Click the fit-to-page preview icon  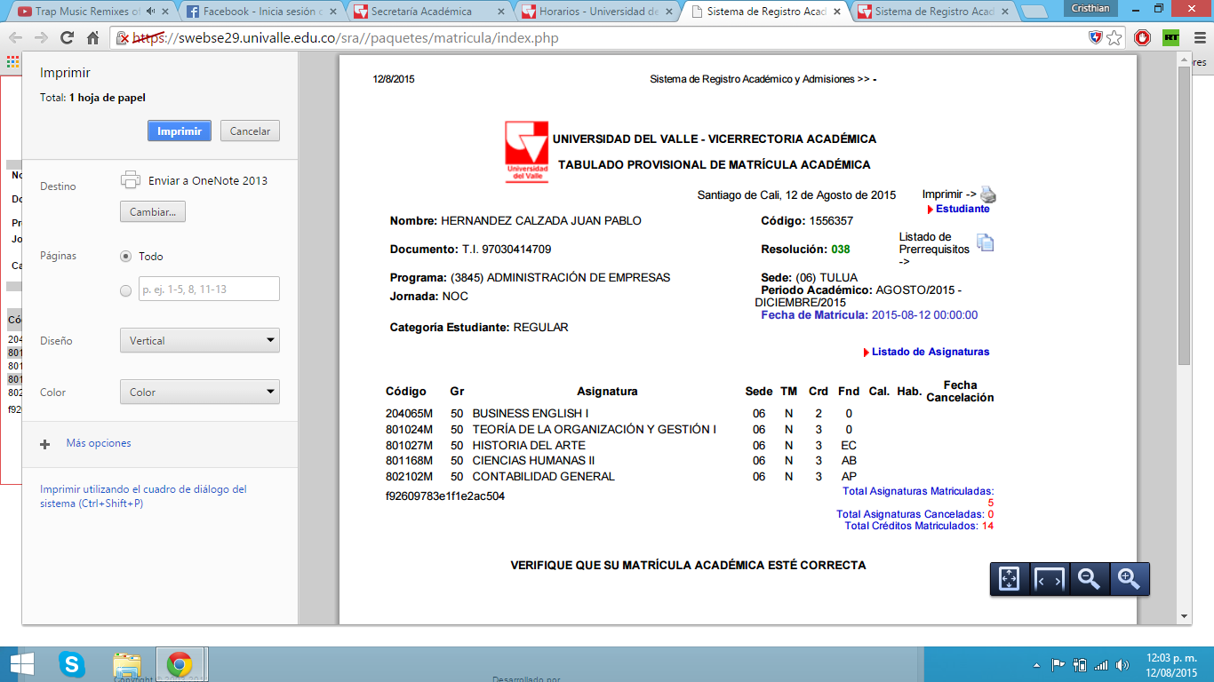[x=1009, y=579]
